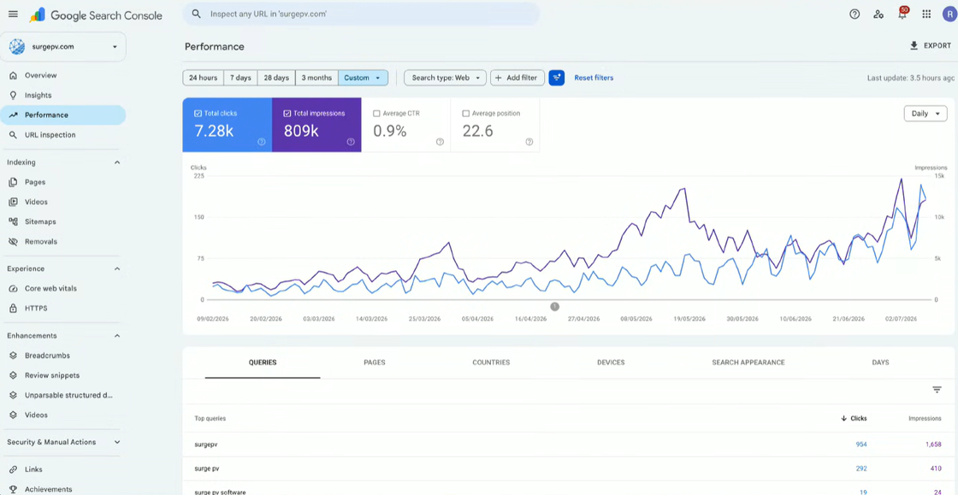Open the account avatar R
This screenshot has height=495, width=958.
pyautogui.click(x=949, y=14)
